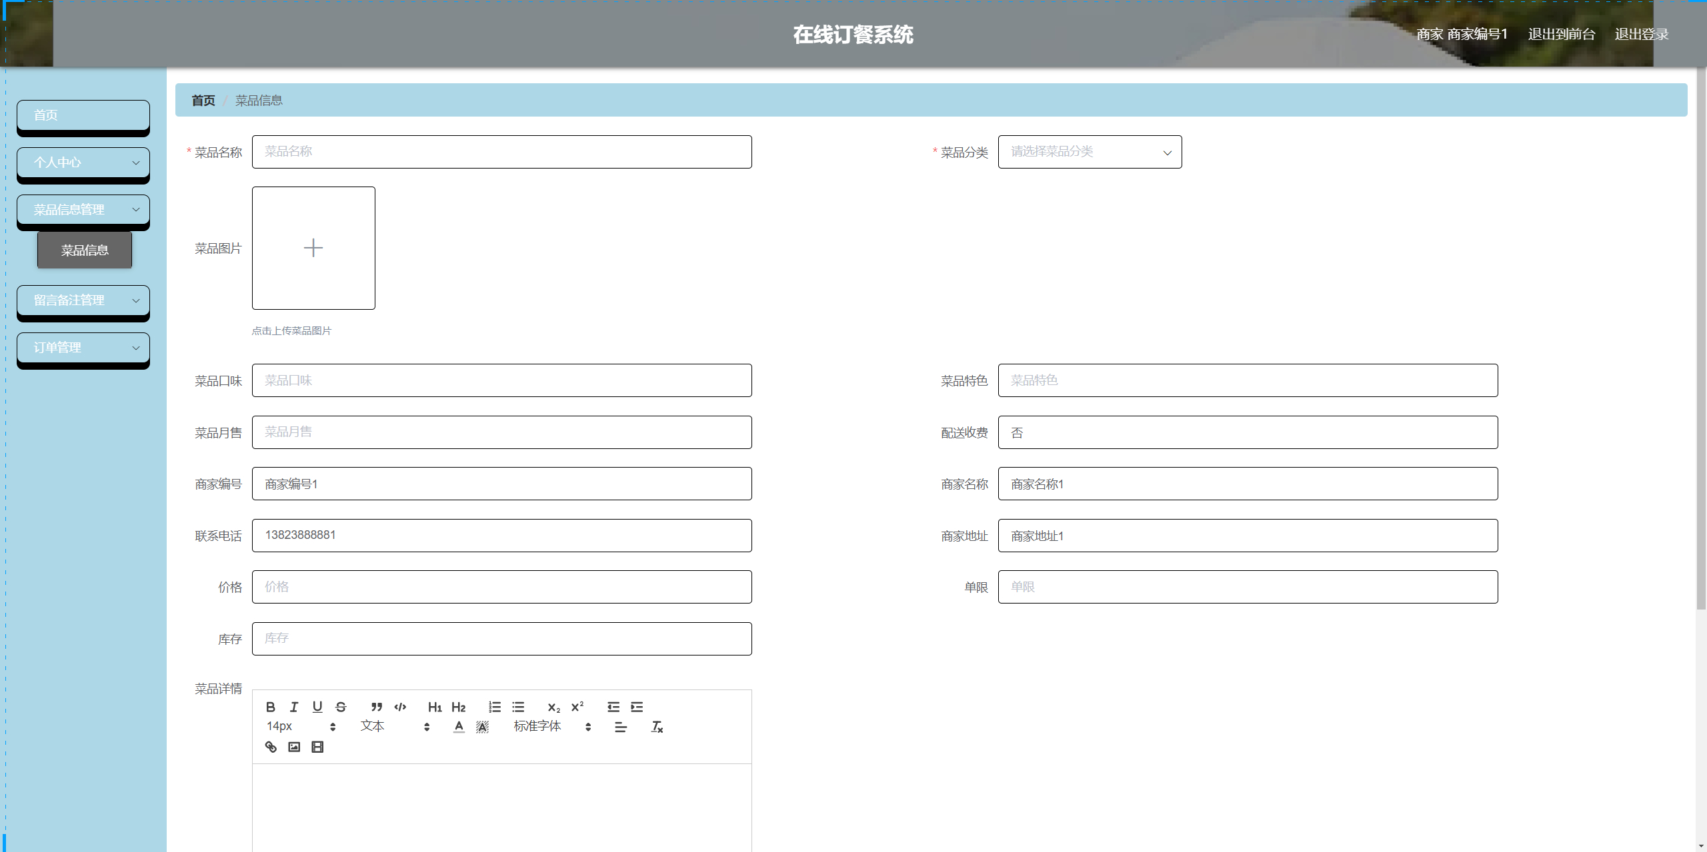This screenshot has width=1707, height=852.
Task: Click the 退出登录 link
Action: [x=1641, y=34]
